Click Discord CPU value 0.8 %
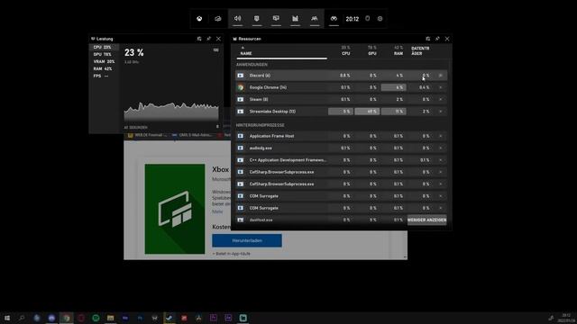This screenshot has height=324, width=577. coord(345,76)
